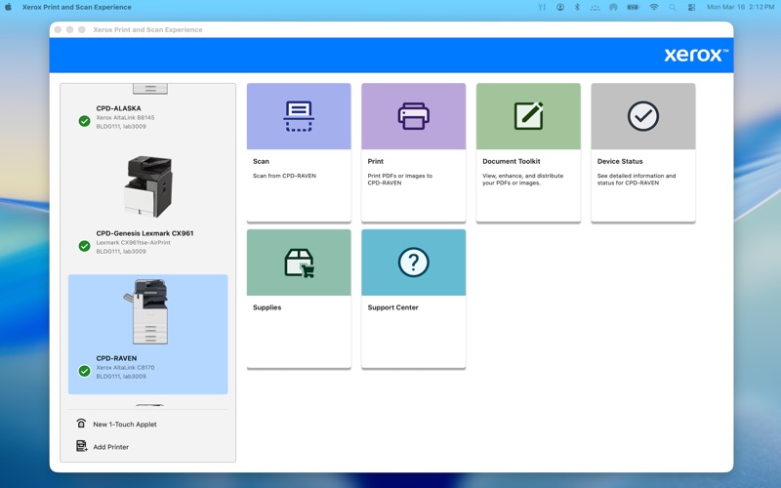Open the Apple menu
This screenshot has width=781, height=488.
click(x=8, y=7)
